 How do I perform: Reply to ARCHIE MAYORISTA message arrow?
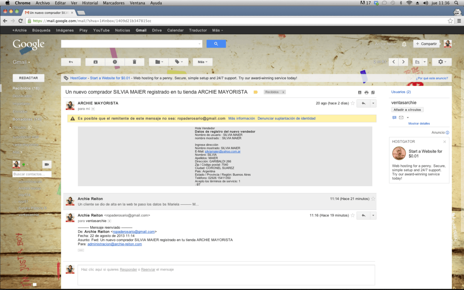pyautogui.click(x=363, y=103)
